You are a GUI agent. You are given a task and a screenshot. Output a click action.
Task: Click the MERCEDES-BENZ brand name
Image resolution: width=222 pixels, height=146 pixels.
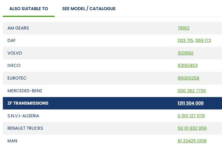point(25,91)
